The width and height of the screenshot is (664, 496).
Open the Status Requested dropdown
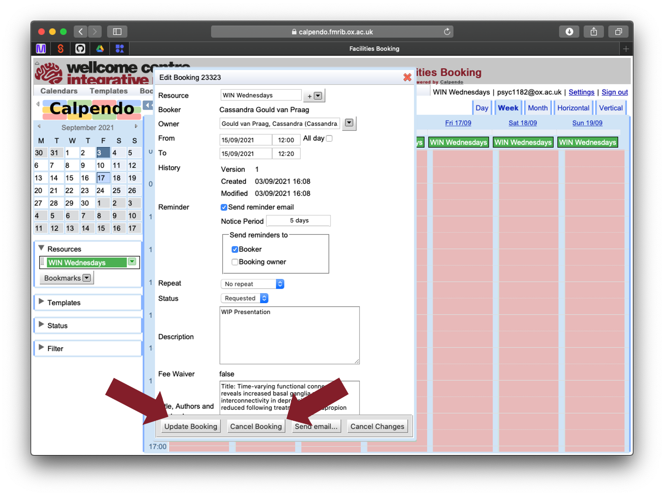244,298
